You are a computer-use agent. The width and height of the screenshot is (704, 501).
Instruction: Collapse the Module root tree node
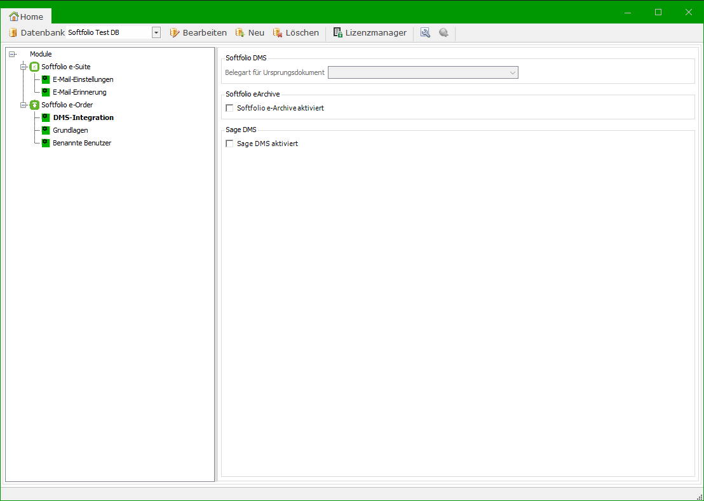[x=13, y=55]
